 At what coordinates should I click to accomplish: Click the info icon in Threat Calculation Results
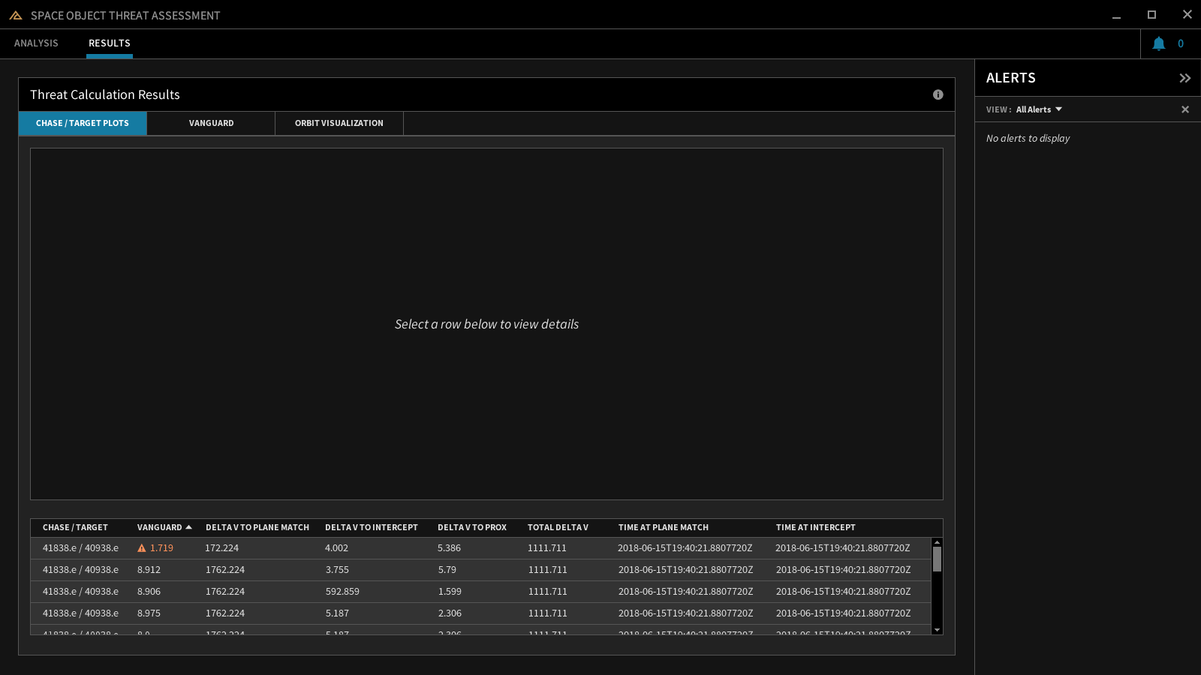click(938, 94)
